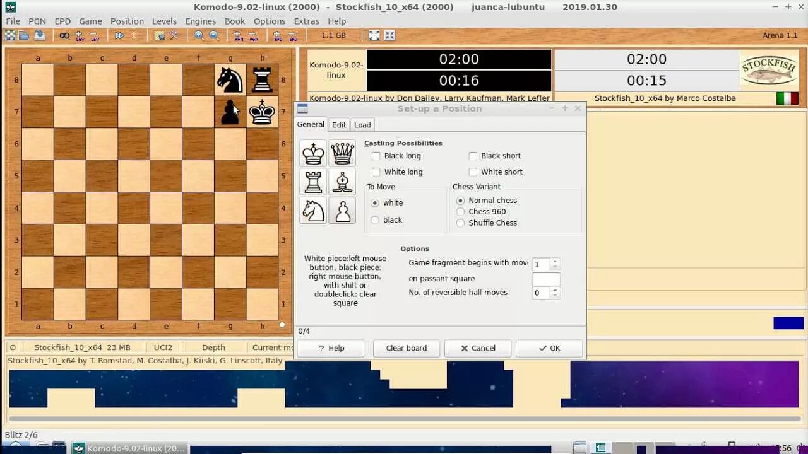Select the pawn piece in the dialog
Image resolution: width=808 pixels, height=454 pixels.
click(x=342, y=210)
